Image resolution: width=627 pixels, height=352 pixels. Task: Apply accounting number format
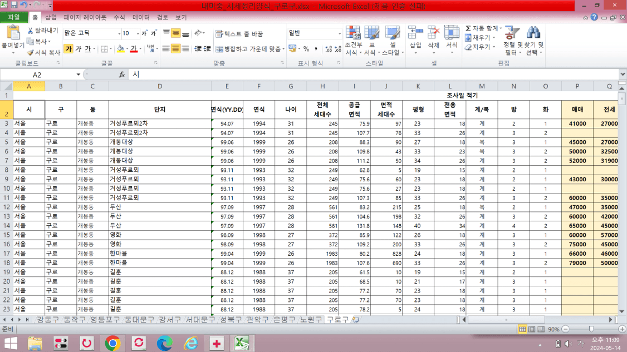(x=293, y=49)
